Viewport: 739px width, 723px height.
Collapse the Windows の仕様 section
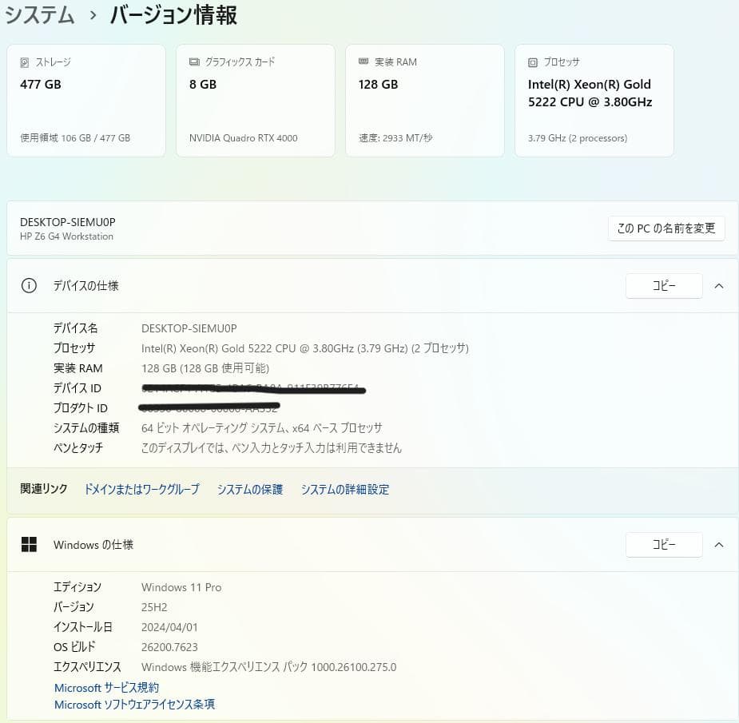[718, 544]
